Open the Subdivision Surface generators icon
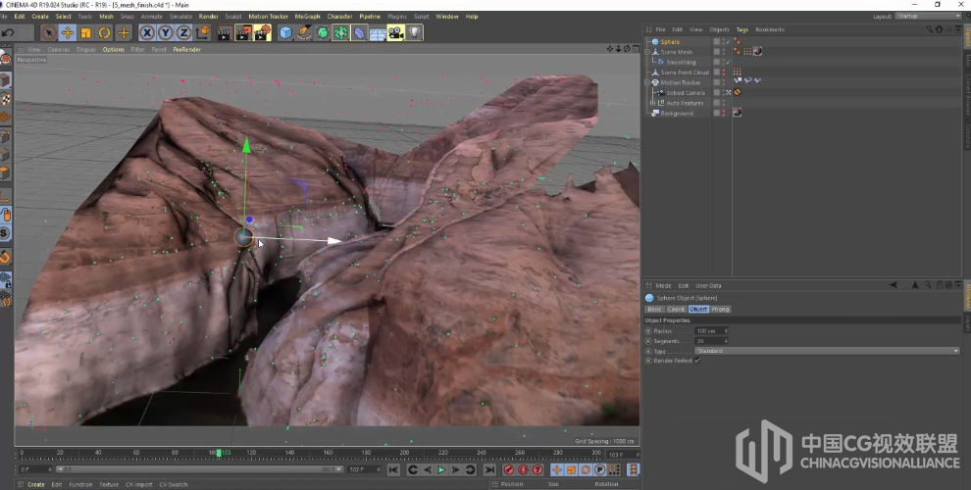 (322, 32)
